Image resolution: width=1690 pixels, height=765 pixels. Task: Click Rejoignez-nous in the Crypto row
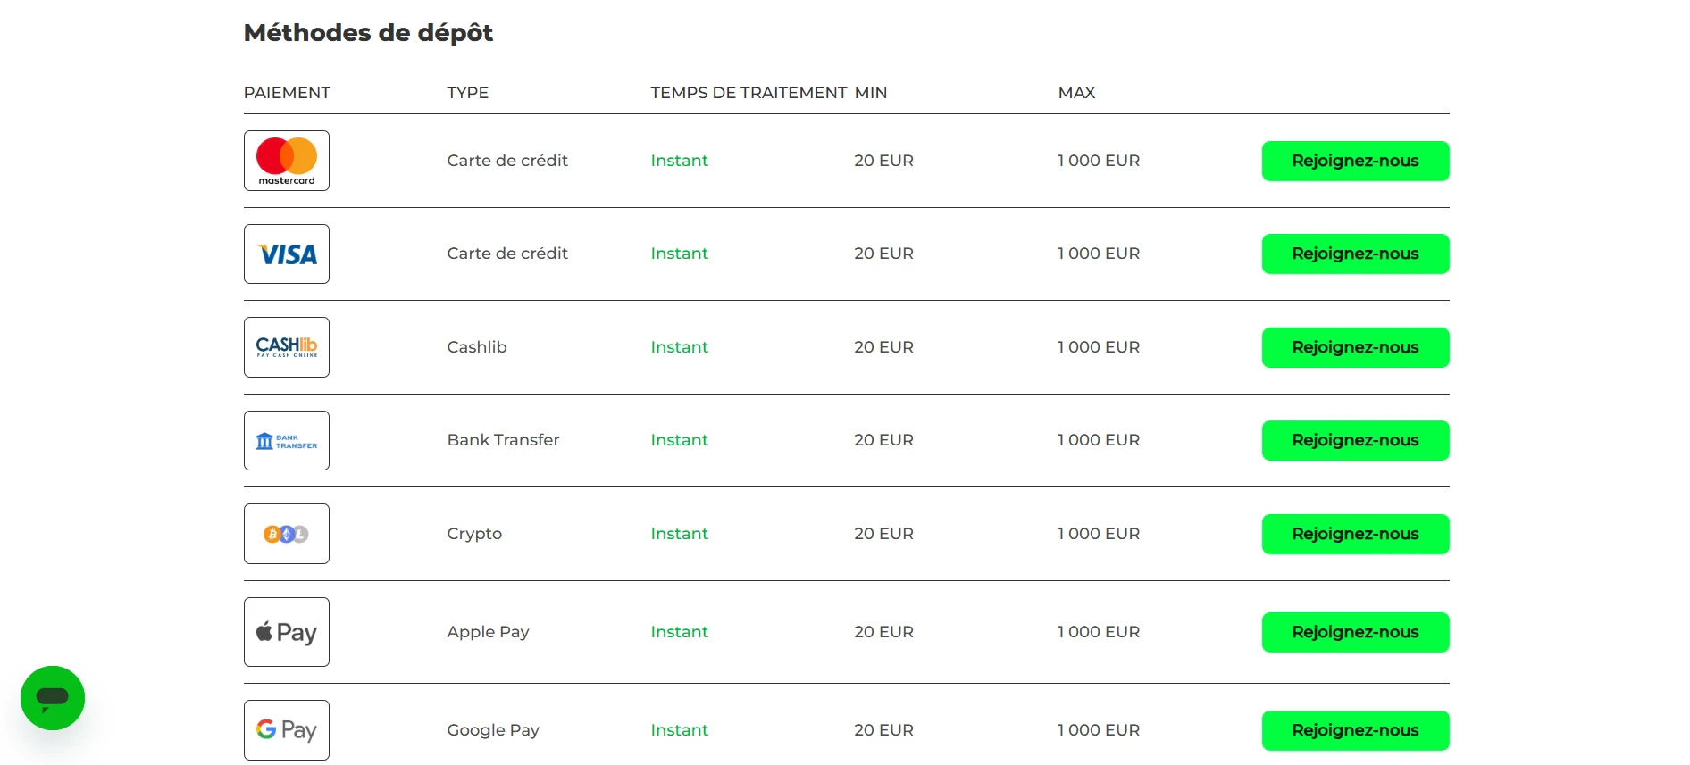point(1355,534)
